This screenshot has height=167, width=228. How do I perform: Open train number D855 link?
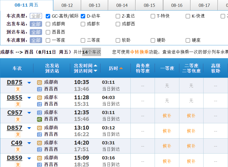[15, 98]
